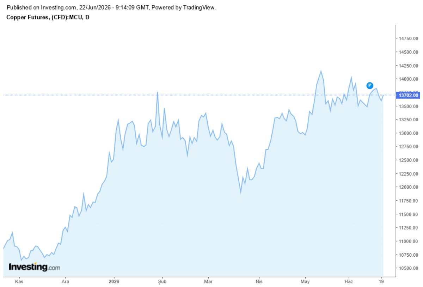The image size is (423, 287).
Task: Click the 14000.00 price axis label
Action: pyautogui.click(x=408, y=79)
